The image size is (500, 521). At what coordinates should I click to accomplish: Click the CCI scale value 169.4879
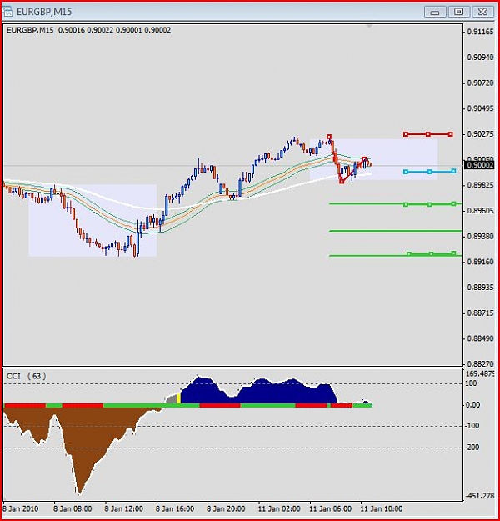point(480,373)
